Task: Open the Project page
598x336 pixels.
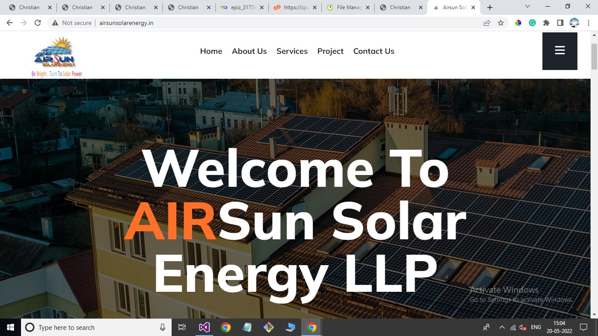Action: [x=331, y=51]
